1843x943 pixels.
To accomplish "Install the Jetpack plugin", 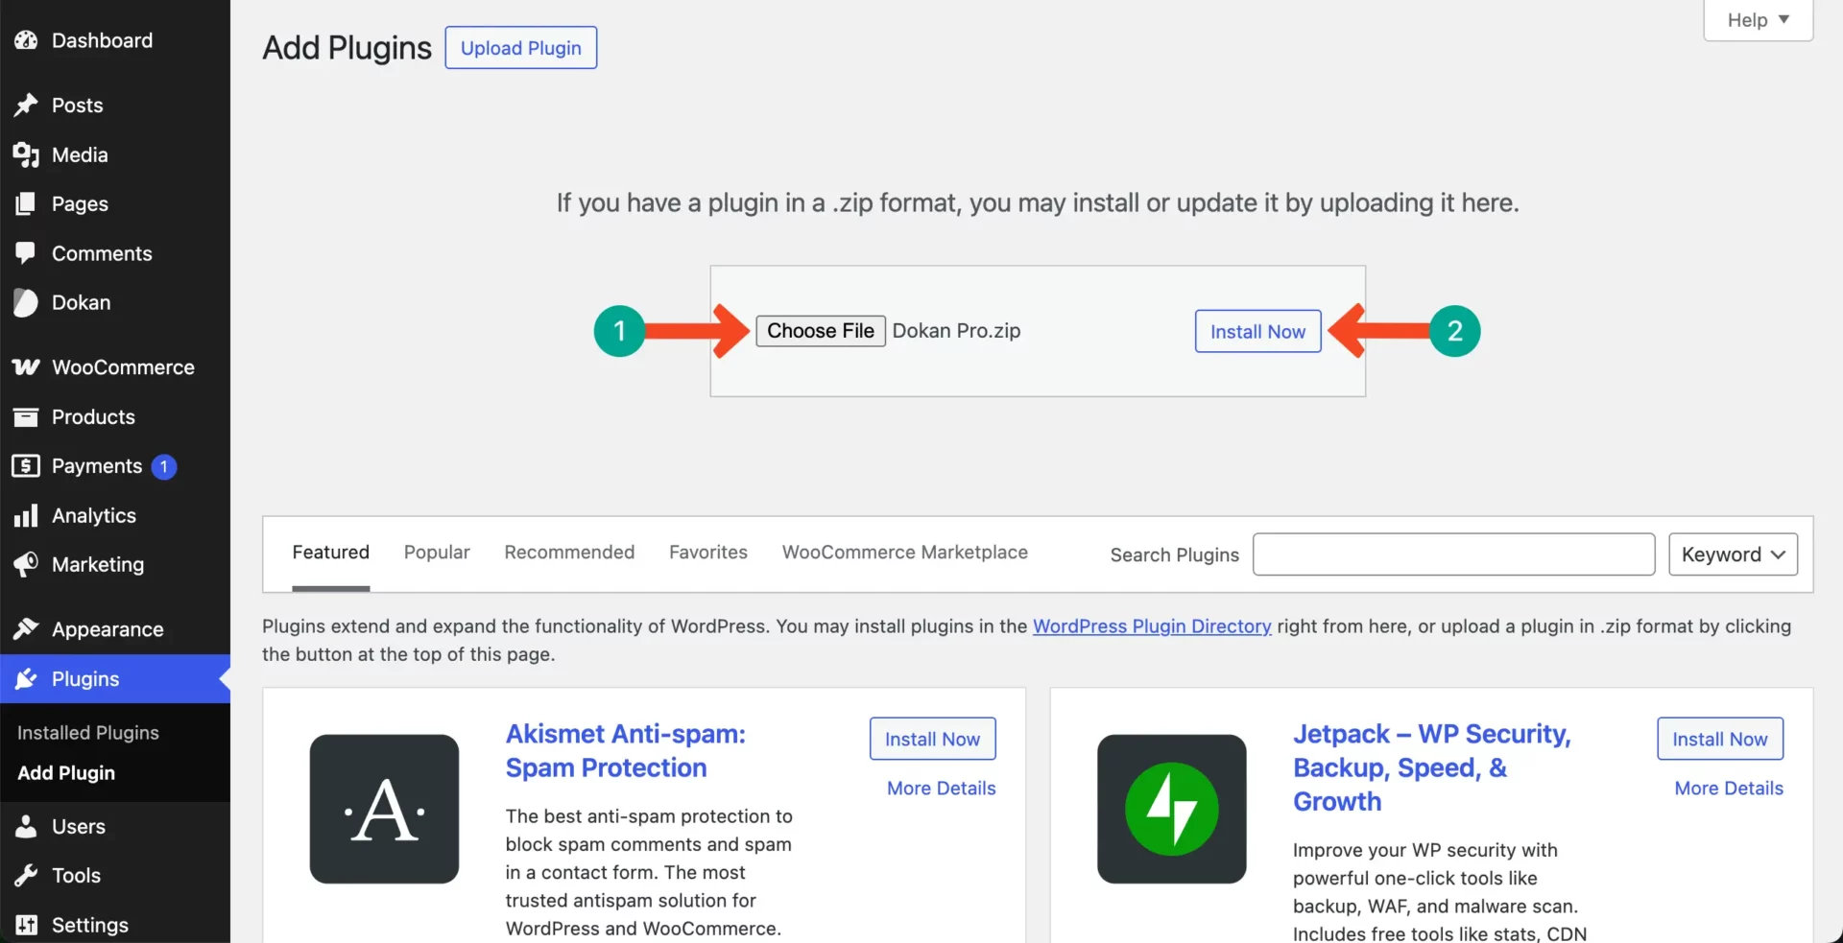I will [x=1720, y=739].
